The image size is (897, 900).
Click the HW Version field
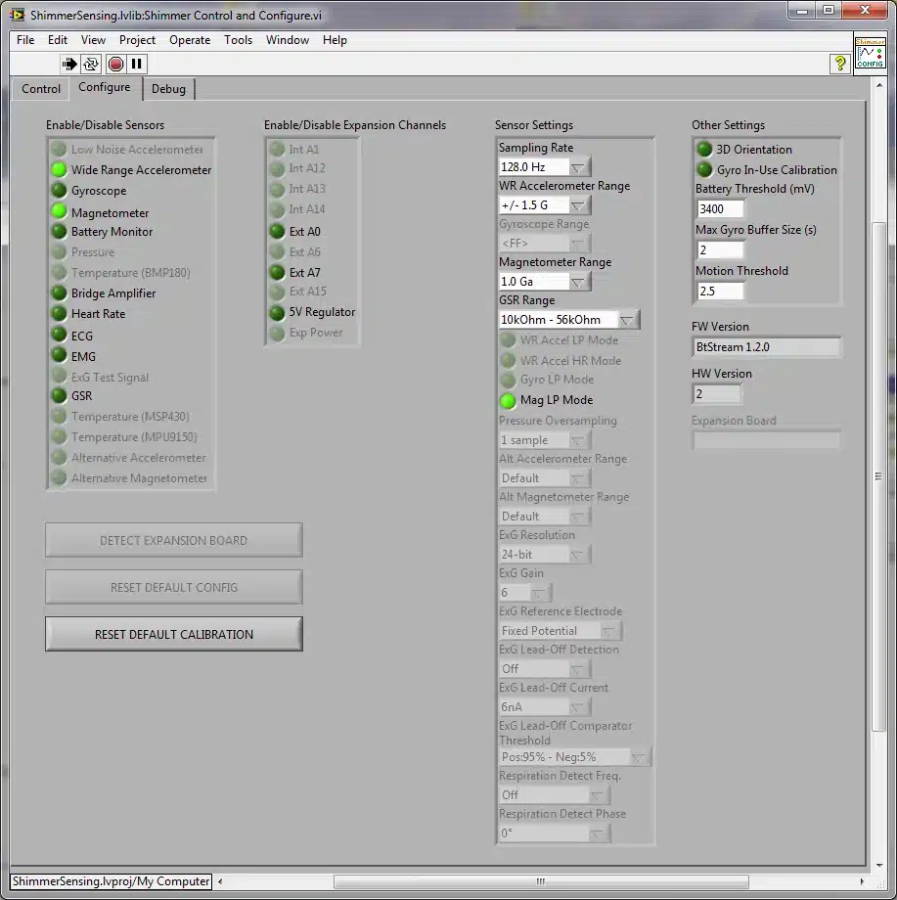coord(717,394)
